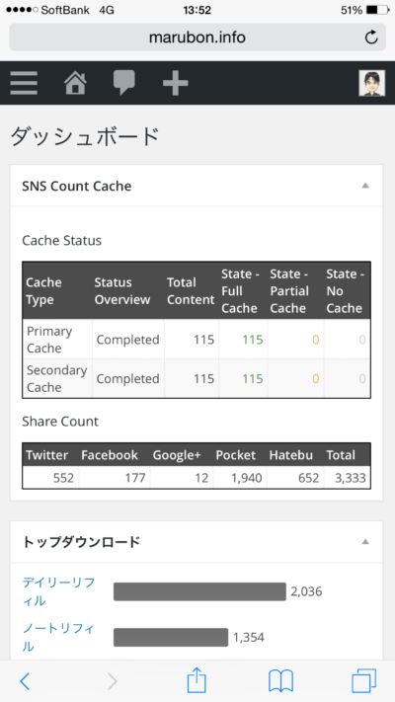Select the Secondary Cache row label
This screenshot has height=702, width=395.
pyautogui.click(x=56, y=378)
